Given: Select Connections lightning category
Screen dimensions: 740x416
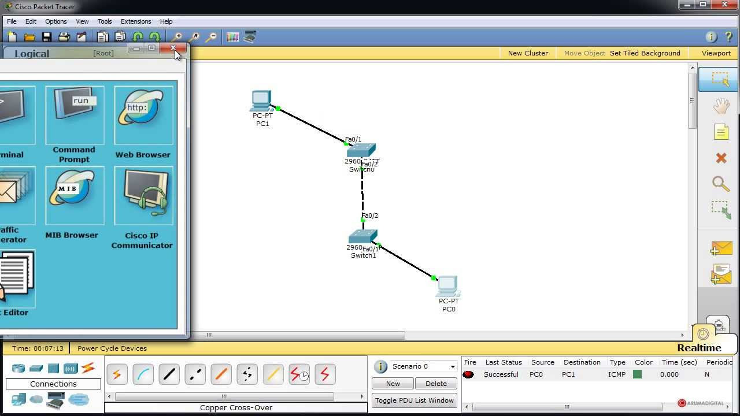Looking at the screenshot, I should [88, 368].
